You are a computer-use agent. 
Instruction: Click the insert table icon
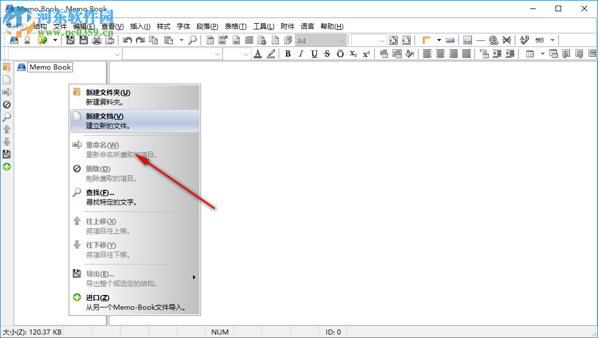[529, 54]
